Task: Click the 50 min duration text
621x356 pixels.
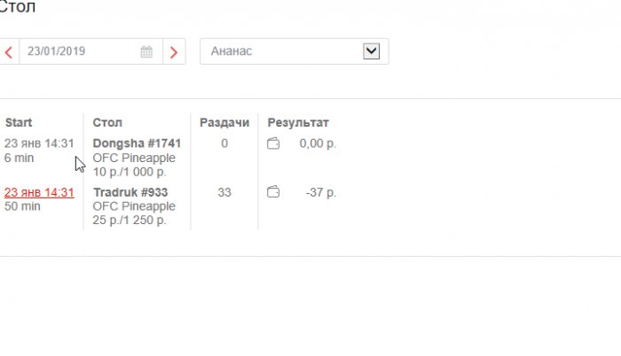Action: tap(22, 206)
